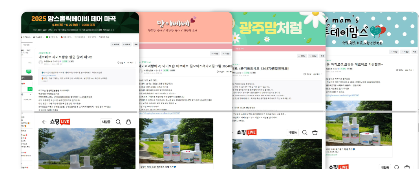Go to 다음글 in 투데이맘스 panel
The height and width of the screenshot is (169, 419).
pyautogui.click(x=405, y=52)
